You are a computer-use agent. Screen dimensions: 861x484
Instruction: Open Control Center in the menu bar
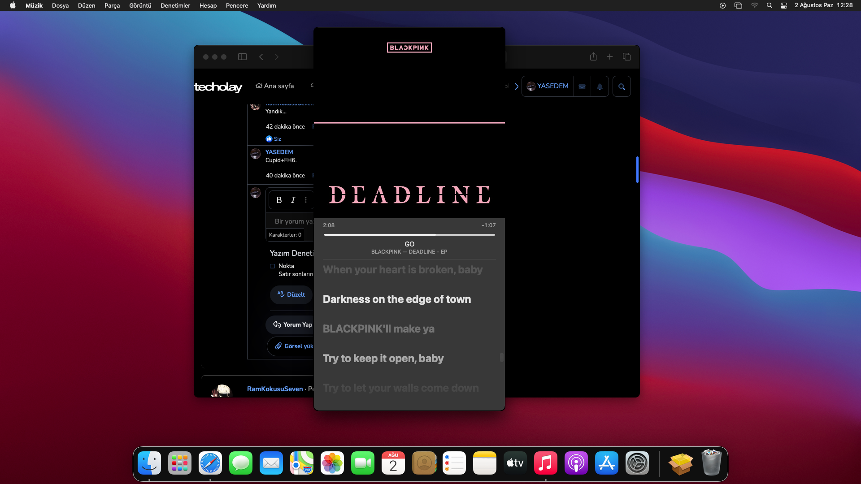point(784,5)
